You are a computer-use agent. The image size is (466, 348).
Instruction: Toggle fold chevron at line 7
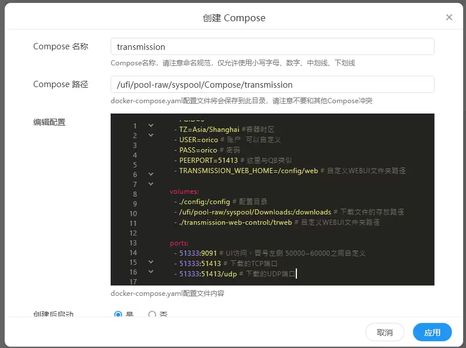coord(151,183)
